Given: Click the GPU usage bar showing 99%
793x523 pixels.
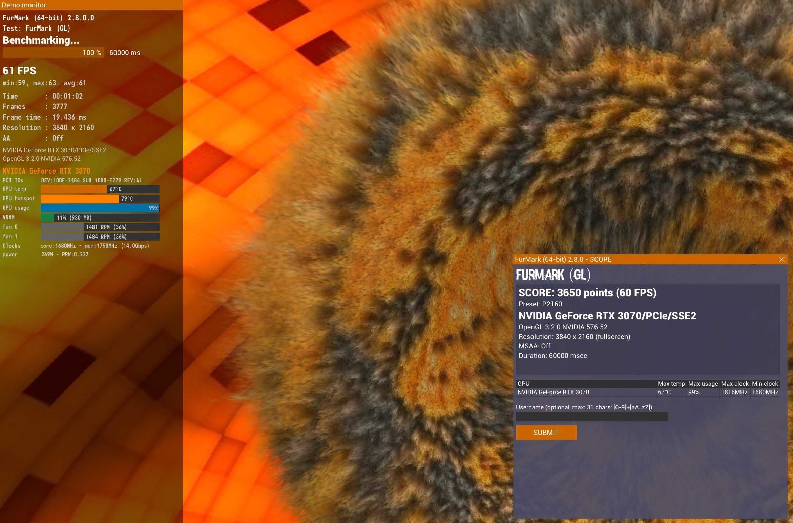Looking at the screenshot, I should 100,208.
